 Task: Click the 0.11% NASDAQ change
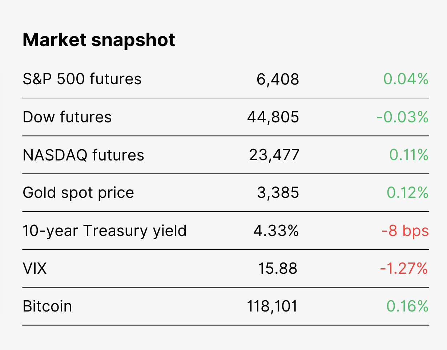click(x=409, y=155)
